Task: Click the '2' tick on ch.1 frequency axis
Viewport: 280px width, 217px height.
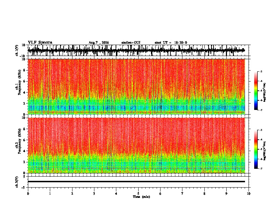Action: coord(24,103)
